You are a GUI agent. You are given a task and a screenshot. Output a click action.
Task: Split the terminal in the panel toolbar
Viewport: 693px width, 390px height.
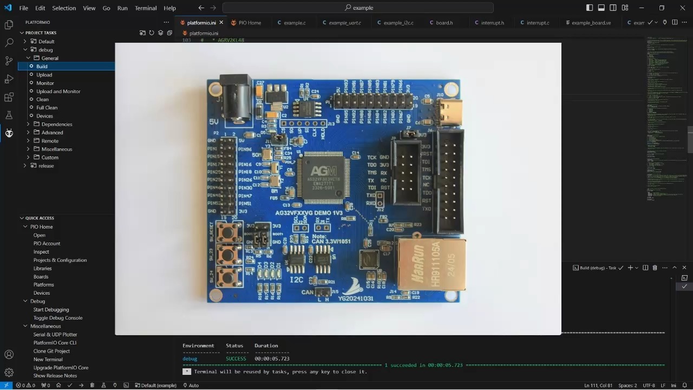(645, 268)
